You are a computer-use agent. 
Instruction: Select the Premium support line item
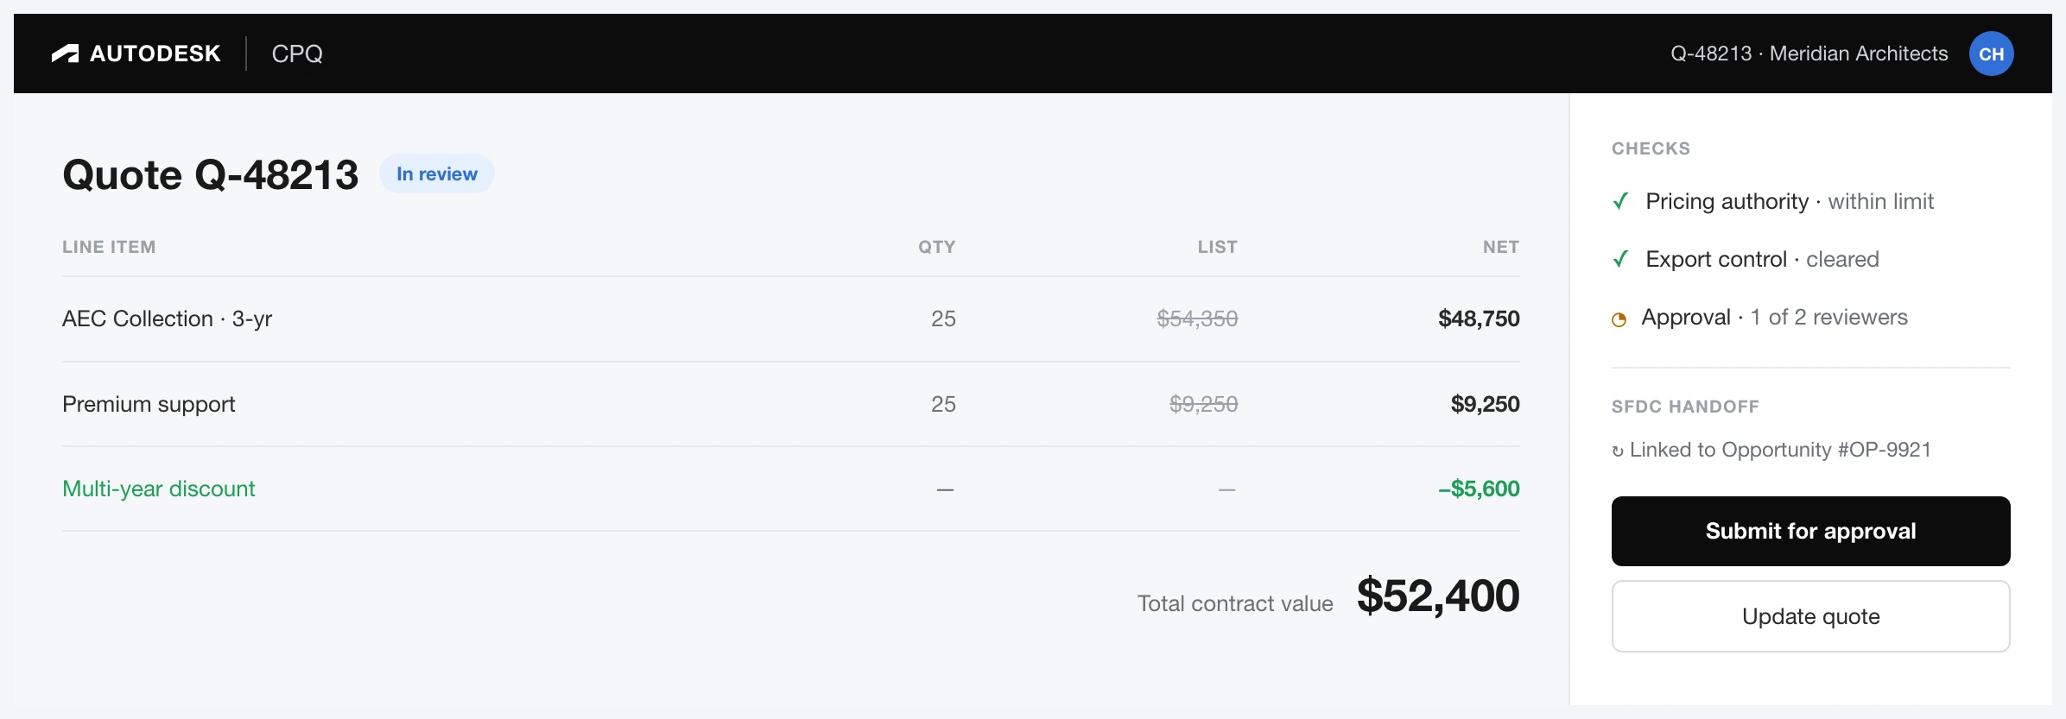click(x=791, y=404)
